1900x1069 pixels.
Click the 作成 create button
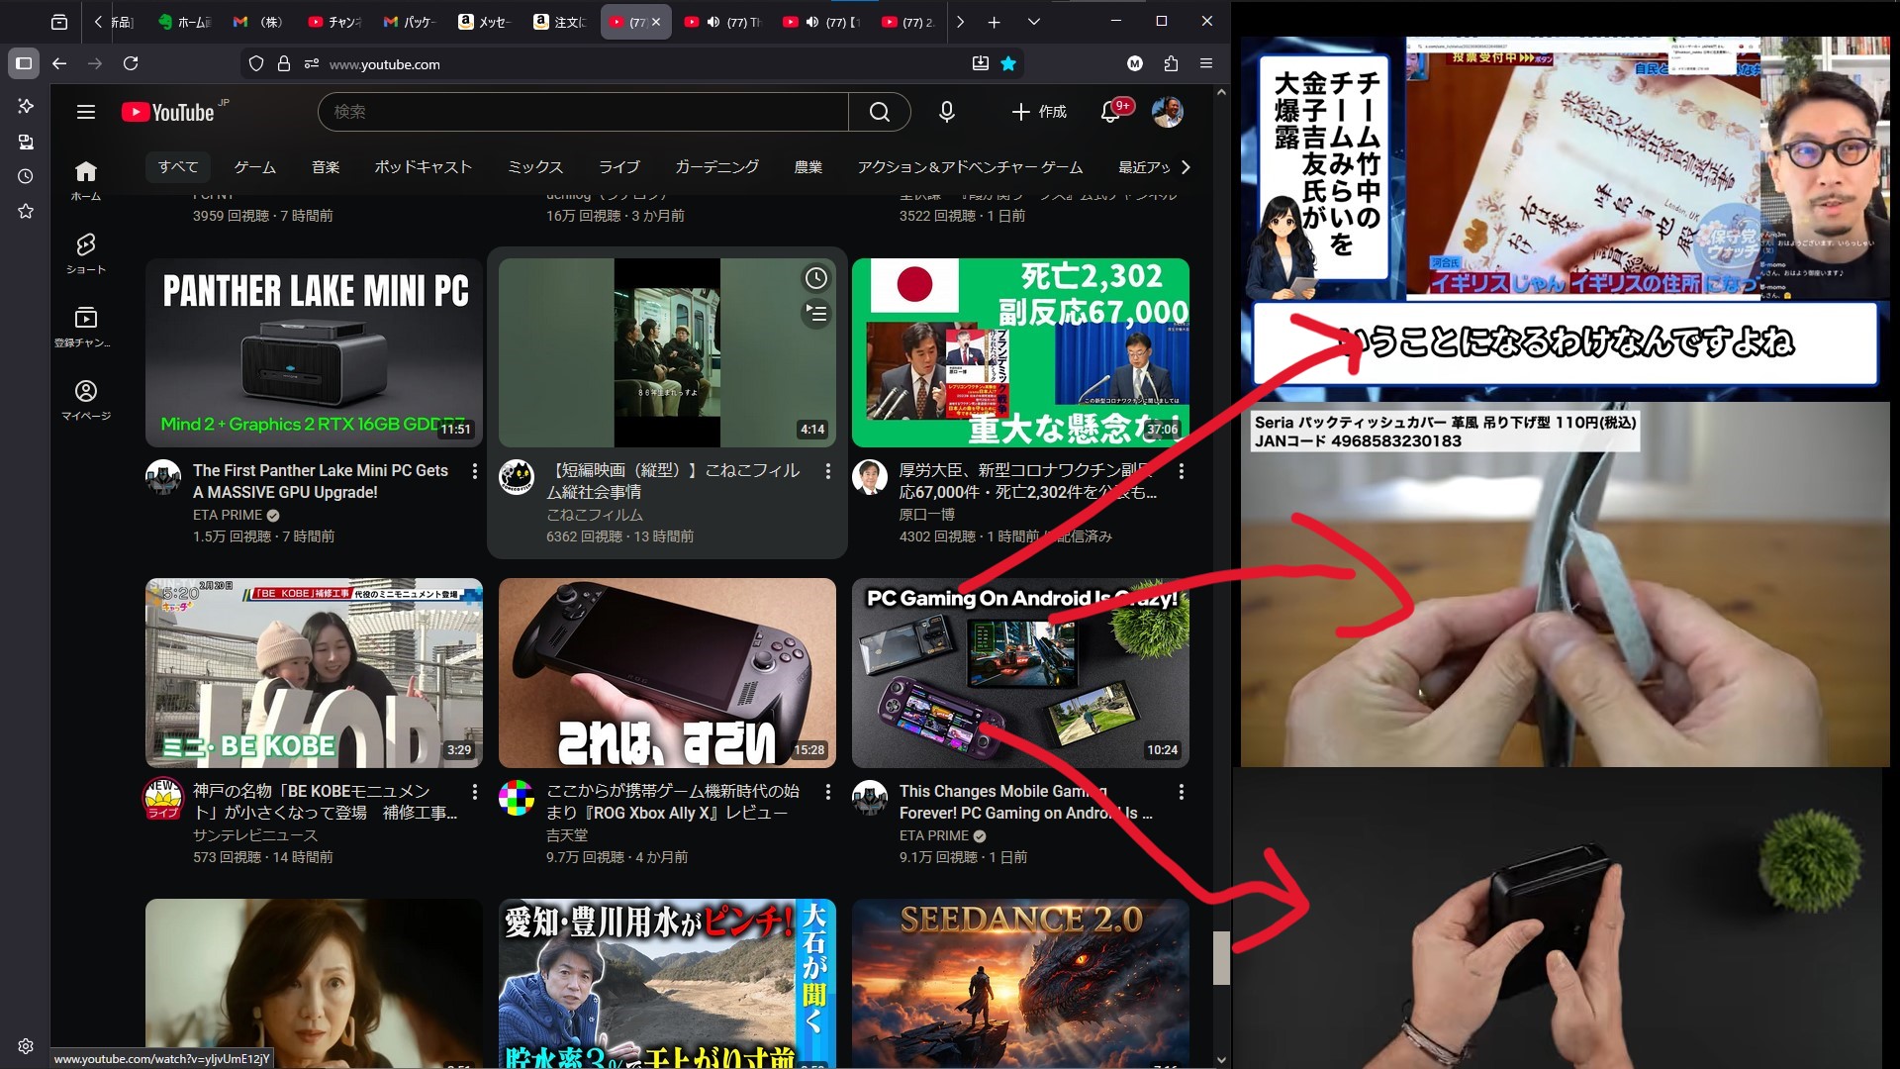[x=1039, y=112]
